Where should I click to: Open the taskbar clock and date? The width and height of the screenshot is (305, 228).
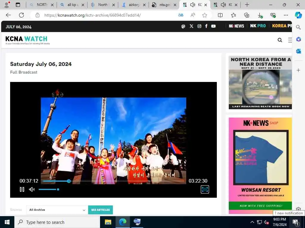coord(279,222)
